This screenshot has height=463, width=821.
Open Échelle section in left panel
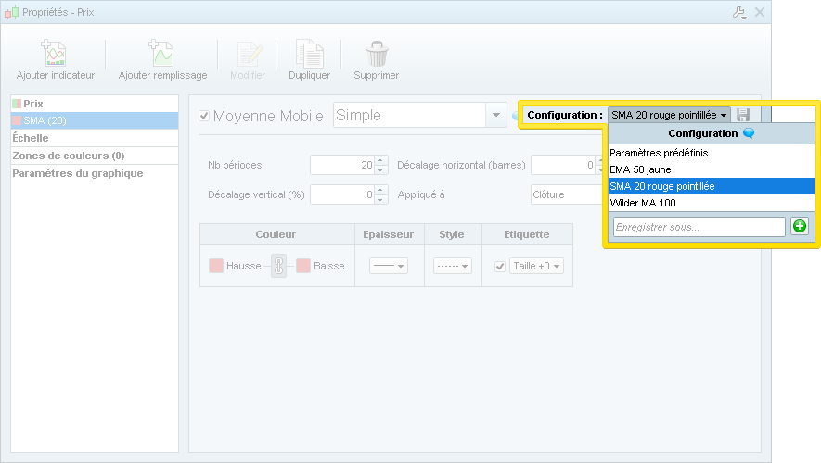pos(95,138)
